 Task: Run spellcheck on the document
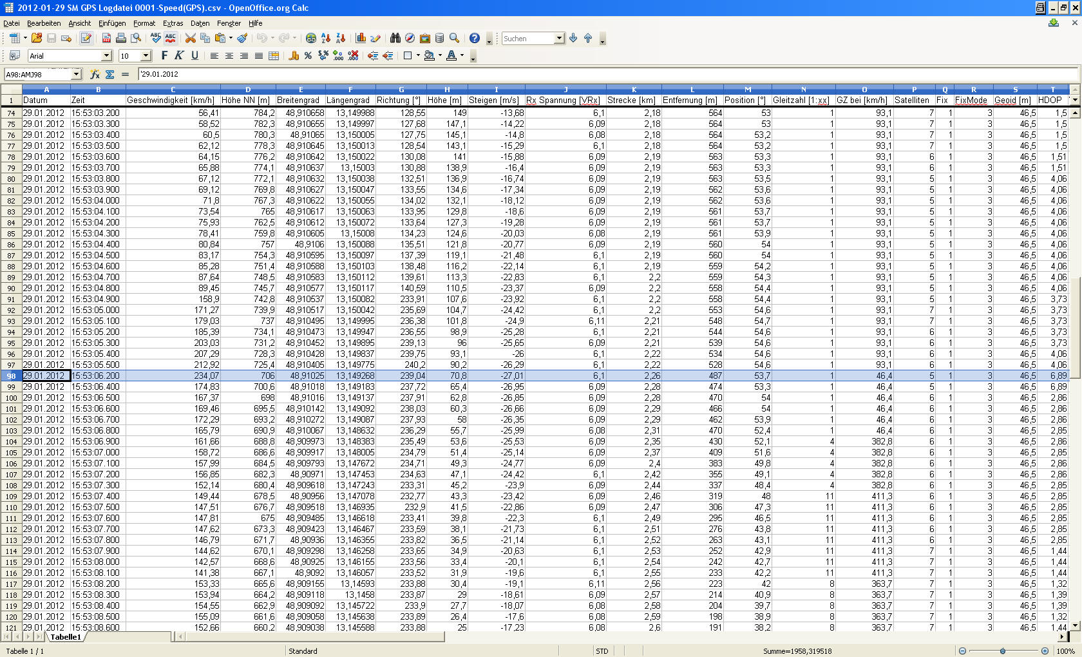point(155,38)
